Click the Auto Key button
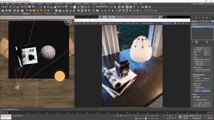Viewport: 214px width, 120px height. coord(186,116)
